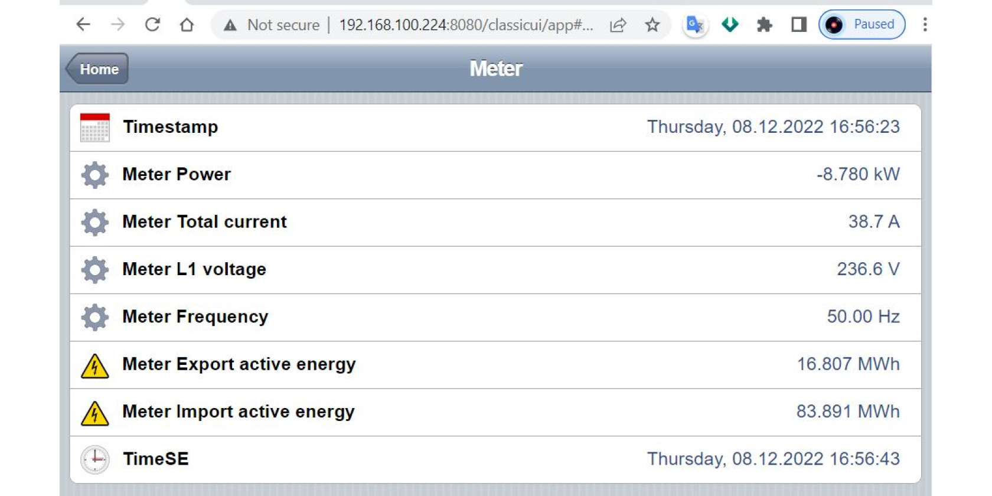Click the clock icon beside TimeSE
This screenshot has height=496, width=992.
(x=94, y=459)
